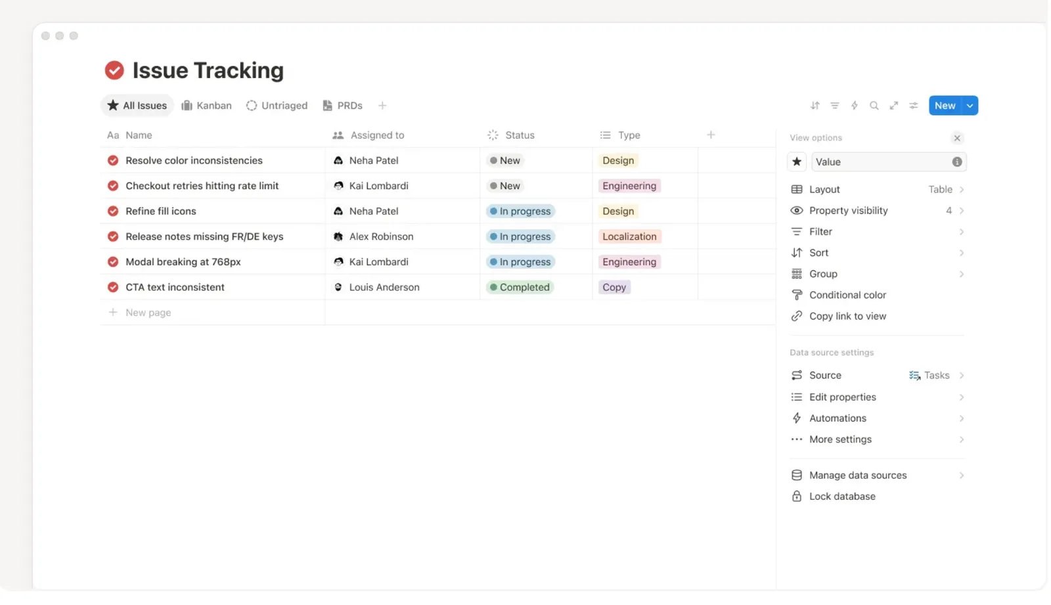Image resolution: width=1051 pixels, height=605 pixels.
Task: Click the expand full-page arrows icon
Action: coord(893,106)
